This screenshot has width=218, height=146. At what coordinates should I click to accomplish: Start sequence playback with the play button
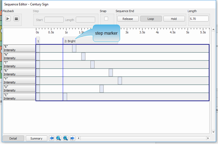[8, 19]
